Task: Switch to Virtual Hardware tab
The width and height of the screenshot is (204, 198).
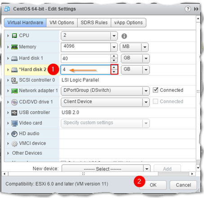Action: 25,22
